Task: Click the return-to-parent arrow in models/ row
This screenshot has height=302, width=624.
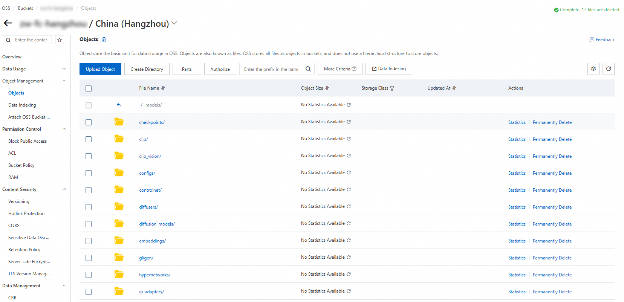Action: [119, 105]
